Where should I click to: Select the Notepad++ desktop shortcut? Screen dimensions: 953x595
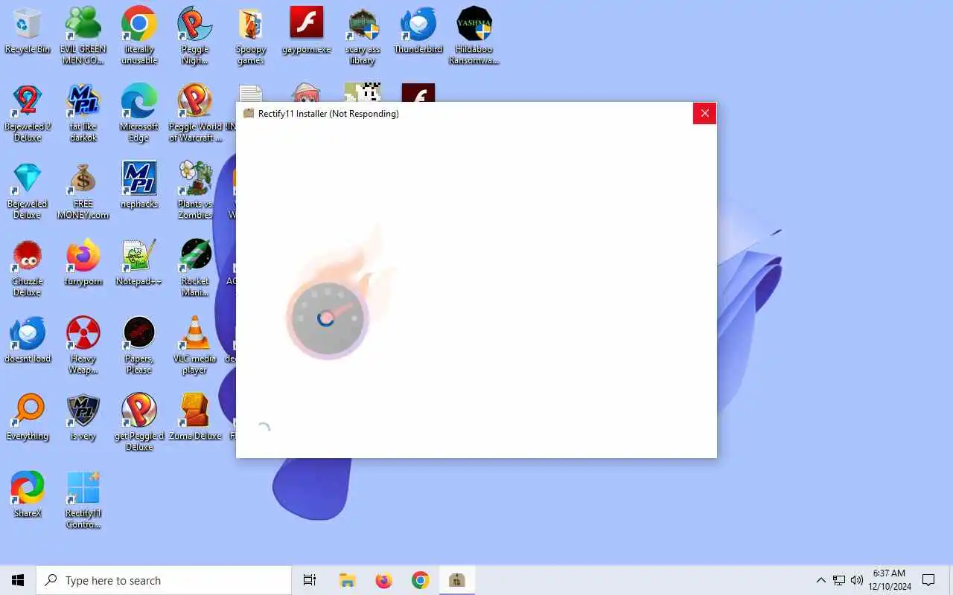point(139,263)
